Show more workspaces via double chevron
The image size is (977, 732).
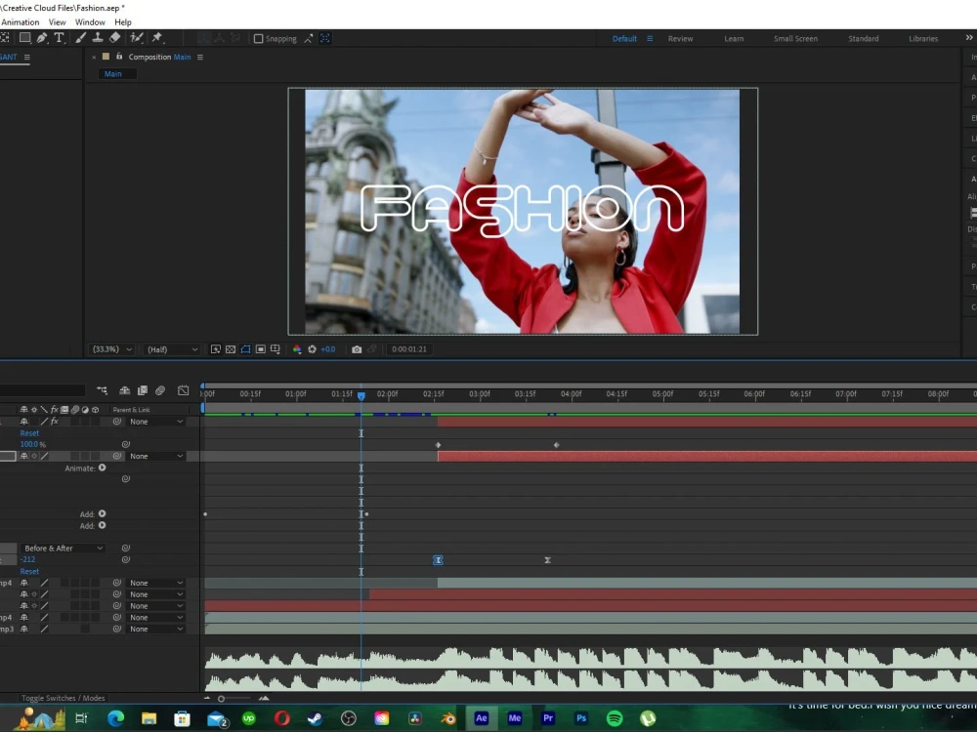969,38
